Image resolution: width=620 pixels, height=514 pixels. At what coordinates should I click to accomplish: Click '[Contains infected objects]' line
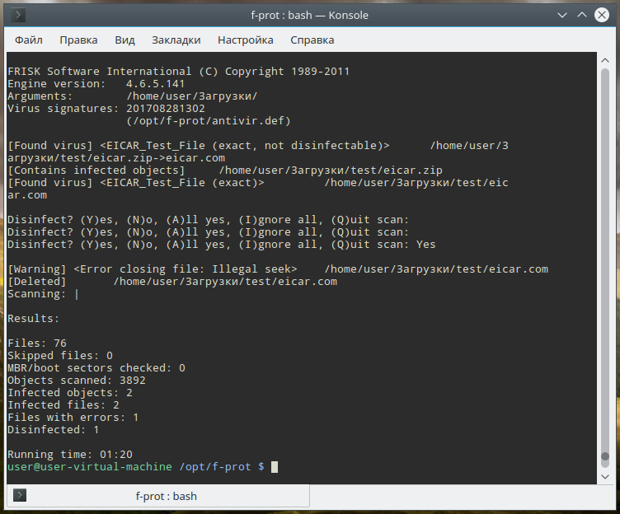tap(225, 171)
